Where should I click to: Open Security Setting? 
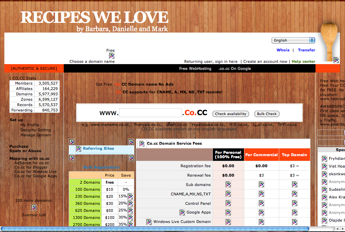click(x=36, y=130)
